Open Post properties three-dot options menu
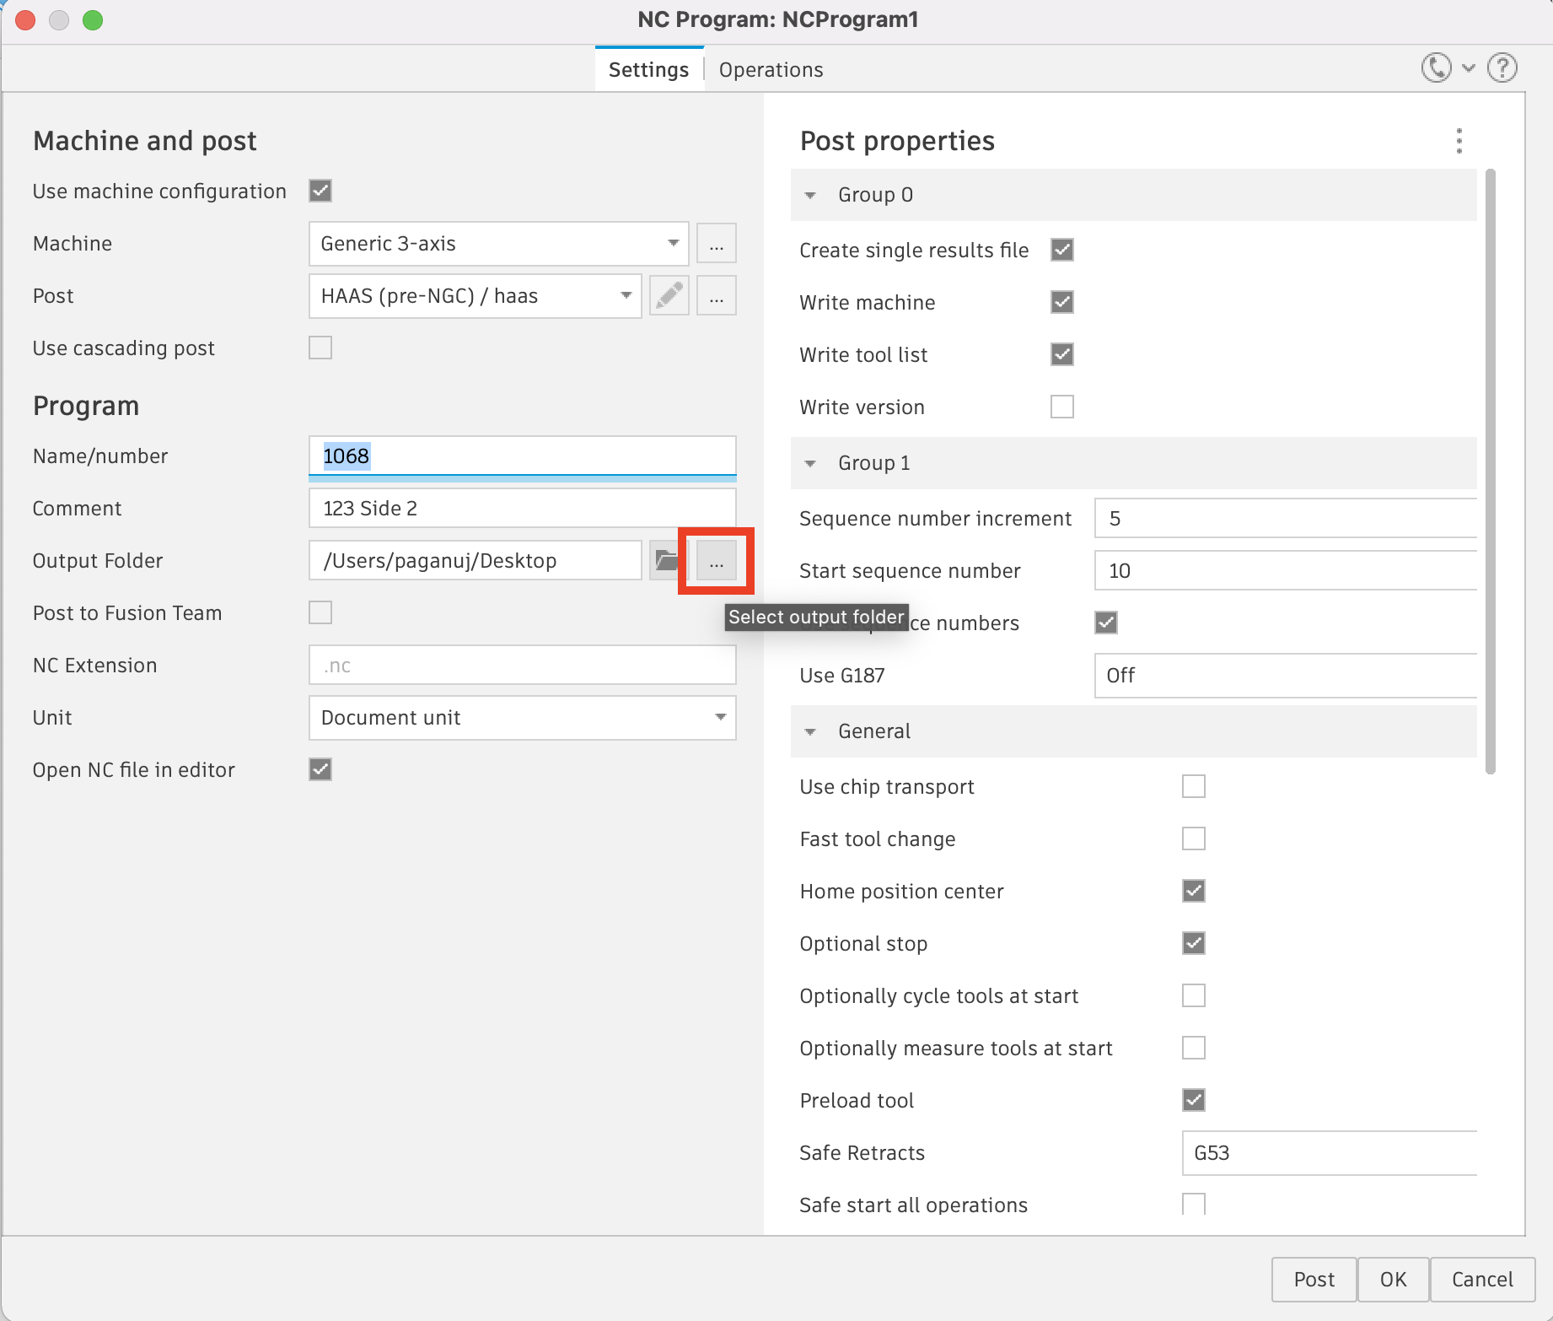1553x1321 pixels. click(x=1459, y=141)
